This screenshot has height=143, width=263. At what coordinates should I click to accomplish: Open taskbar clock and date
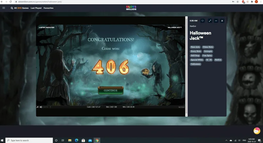251,140
